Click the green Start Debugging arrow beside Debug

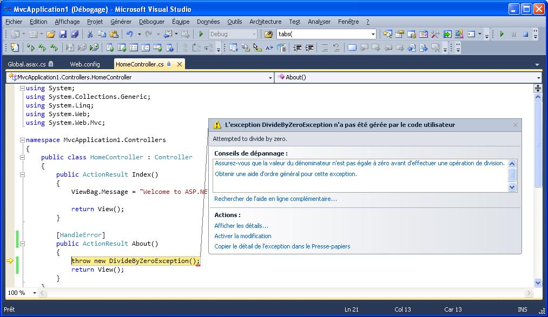point(201,34)
